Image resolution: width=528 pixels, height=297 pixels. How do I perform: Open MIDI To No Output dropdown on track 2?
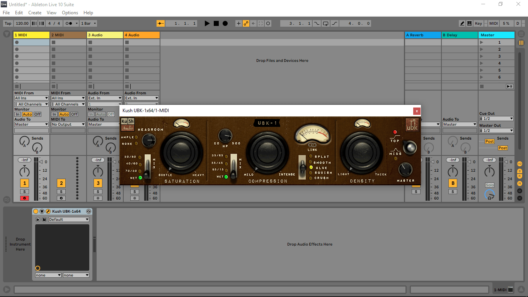68,125
